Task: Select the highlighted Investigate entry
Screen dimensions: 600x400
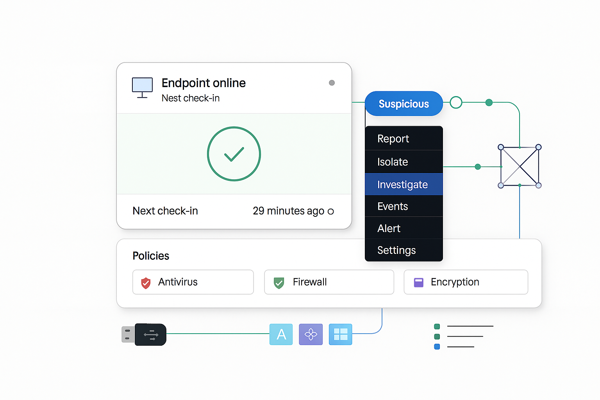Action: [404, 184]
